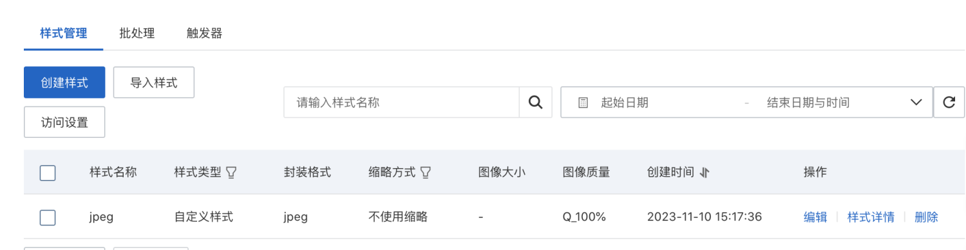Toggle the select-all header checkbox
Viewport: 966px width, 250px height.
pyautogui.click(x=48, y=173)
